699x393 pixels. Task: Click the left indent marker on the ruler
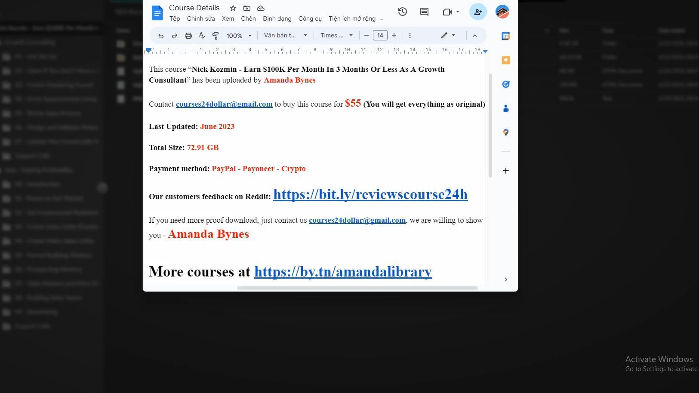click(148, 51)
